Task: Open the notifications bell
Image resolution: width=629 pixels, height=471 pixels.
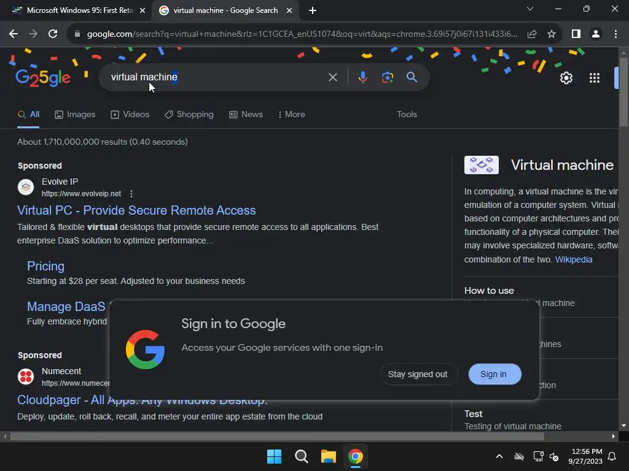Action: pyautogui.click(x=612, y=456)
